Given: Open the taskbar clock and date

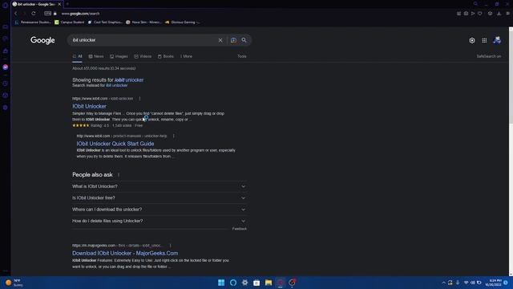Looking at the screenshot, I should click(x=494, y=283).
